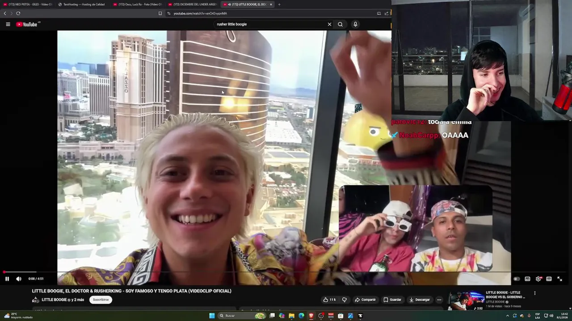Screen dimensions: 572x321
Task: Open the Microsoft Store taskbar icon
Action: tap(341, 316)
